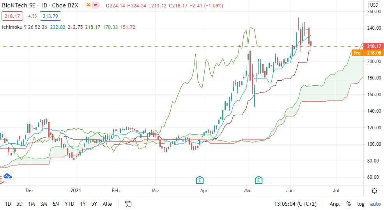Screen dimensions: 384x210
Task: Click the red 218.17 current price label
Action: click(x=374, y=46)
